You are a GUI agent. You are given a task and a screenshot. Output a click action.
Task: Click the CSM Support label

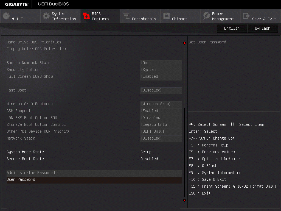[18, 111]
